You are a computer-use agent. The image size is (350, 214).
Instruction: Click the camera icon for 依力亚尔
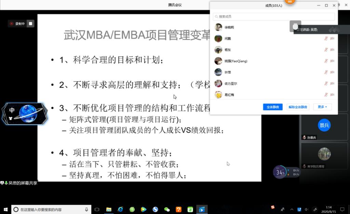(332, 83)
